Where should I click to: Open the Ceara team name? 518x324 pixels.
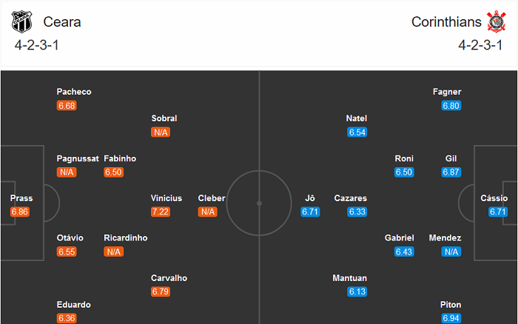coord(62,22)
